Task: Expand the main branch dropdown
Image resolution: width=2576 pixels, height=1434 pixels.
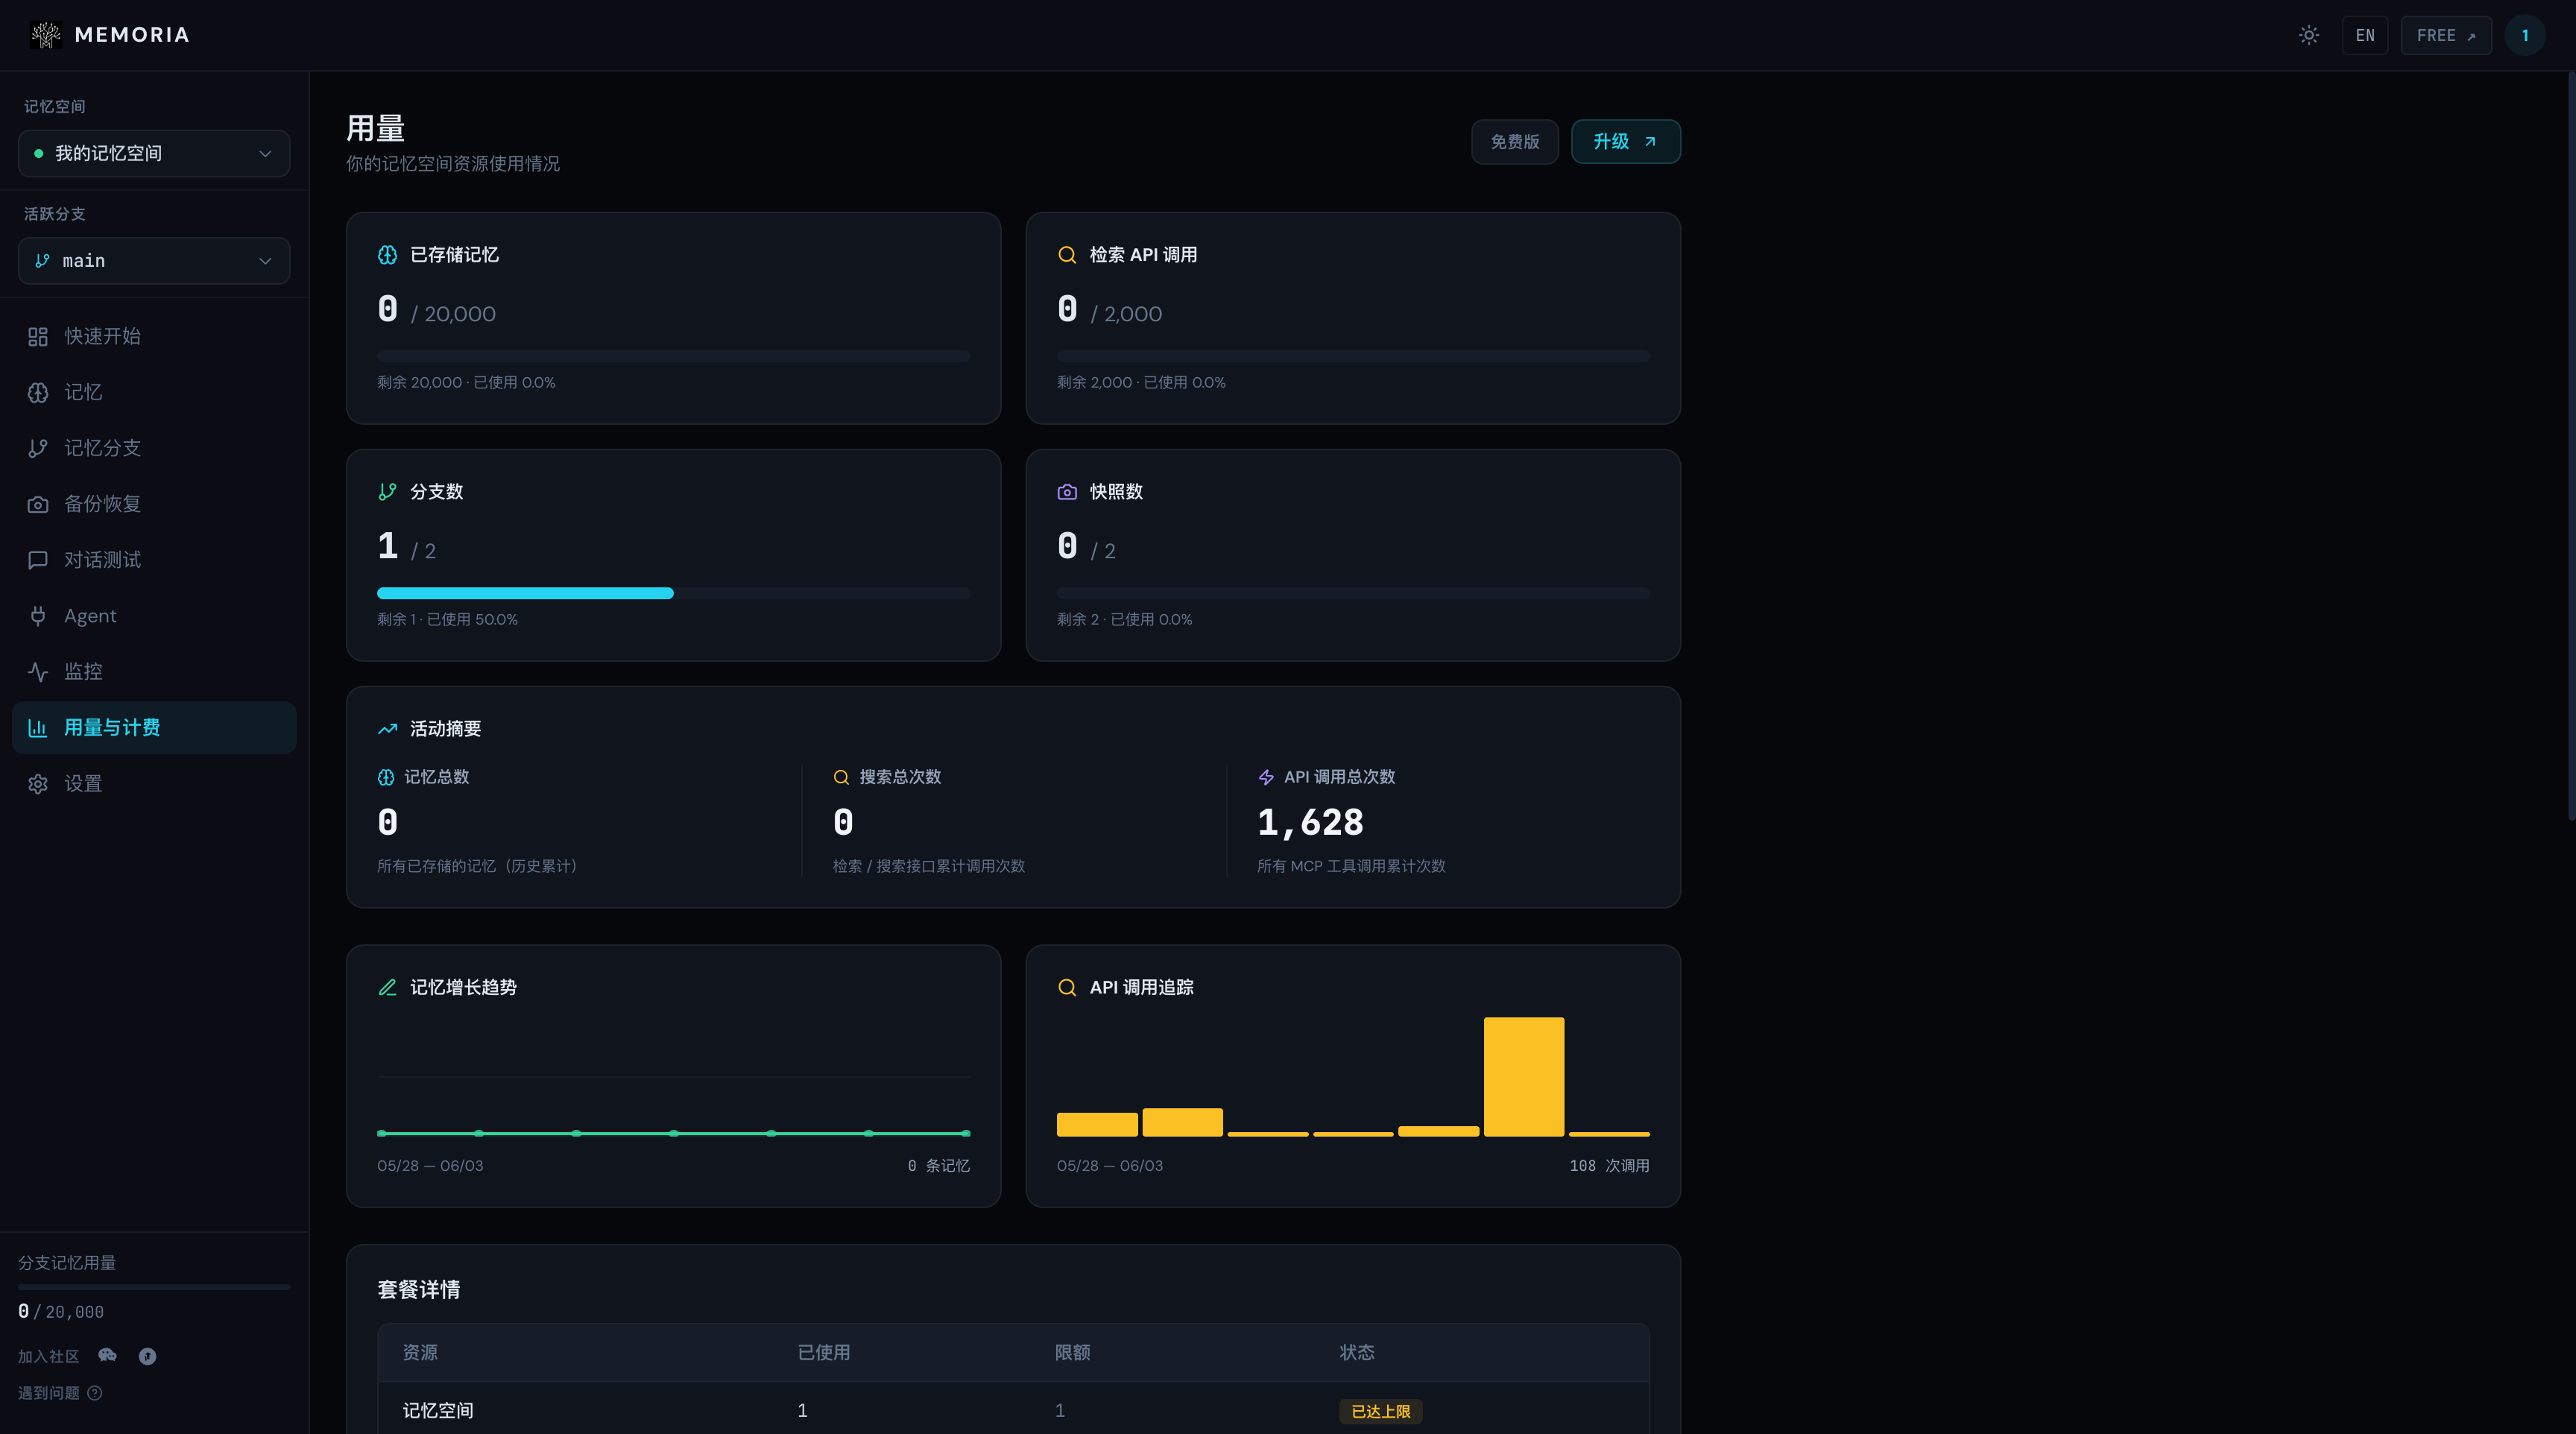Action: (154, 261)
